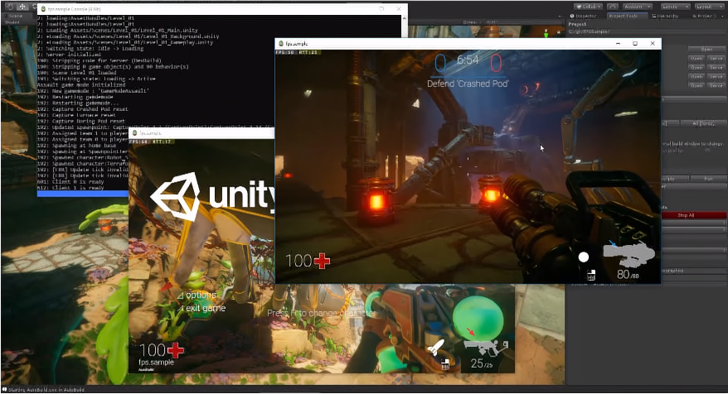Minimize the front fps.sample game window
728x394 pixels.
tap(618, 43)
